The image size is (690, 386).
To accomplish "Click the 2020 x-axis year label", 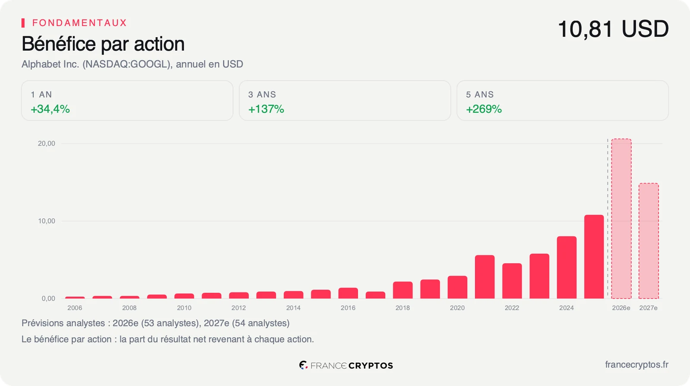I will (x=457, y=308).
